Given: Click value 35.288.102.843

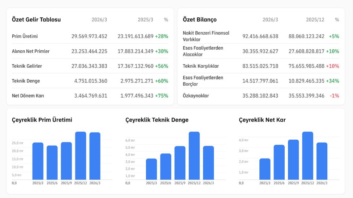Looking at the screenshot, I should point(260,96).
